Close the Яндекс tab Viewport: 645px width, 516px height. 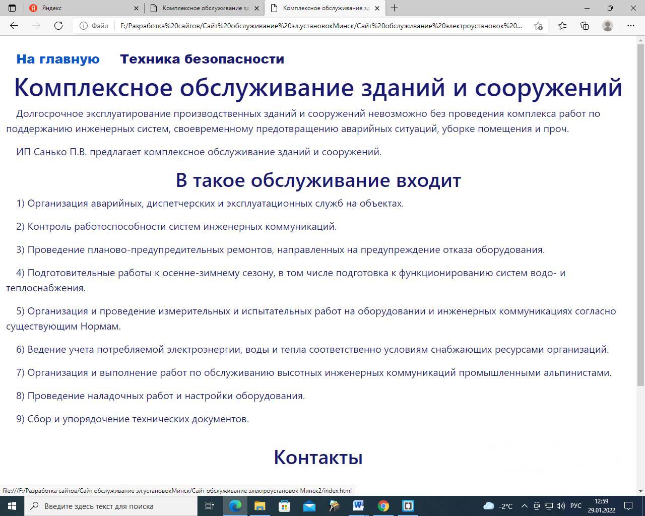136,8
